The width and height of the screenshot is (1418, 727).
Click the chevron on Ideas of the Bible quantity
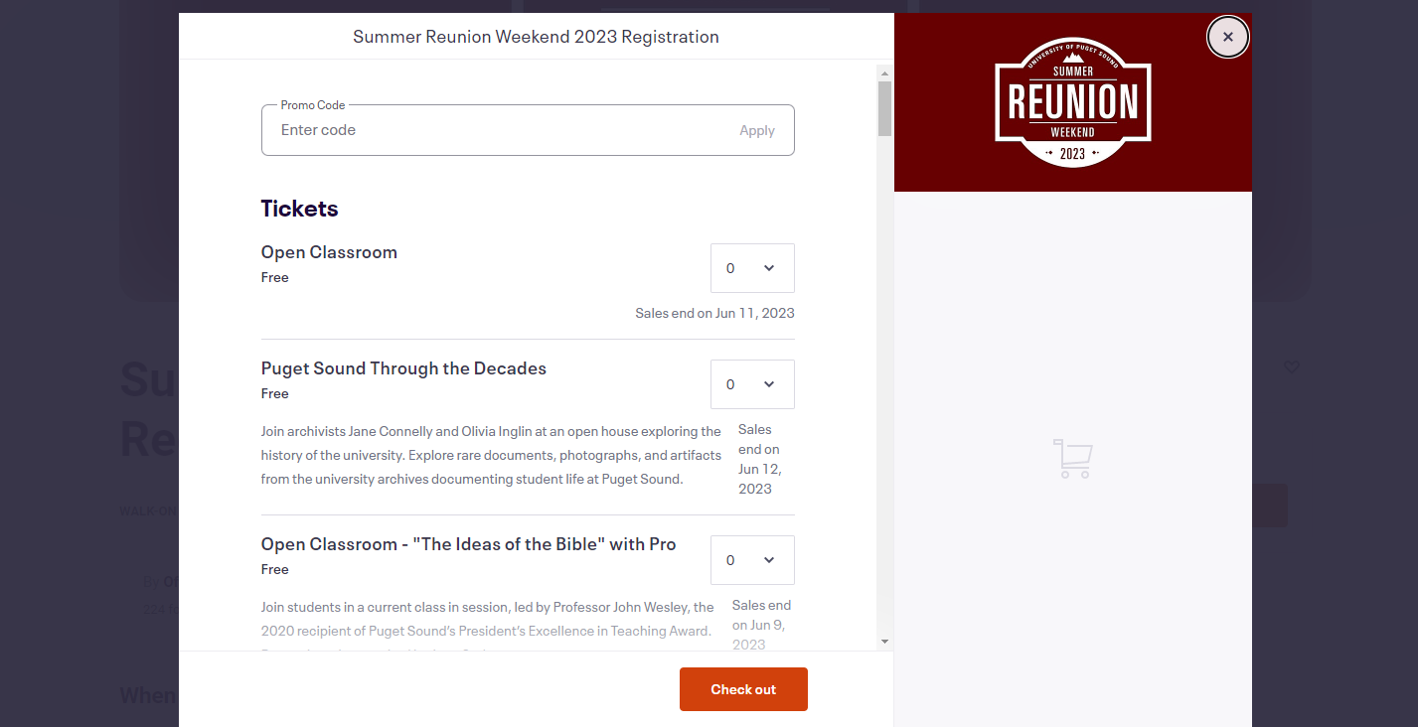[769, 560]
